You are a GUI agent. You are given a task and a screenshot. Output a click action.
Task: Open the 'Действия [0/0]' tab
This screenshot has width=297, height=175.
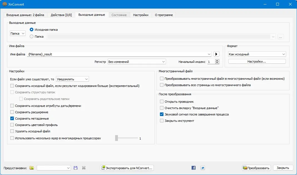[x=61, y=15]
